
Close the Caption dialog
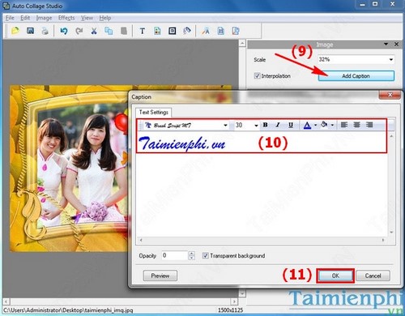pyautogui.click(x=390, y=95)
